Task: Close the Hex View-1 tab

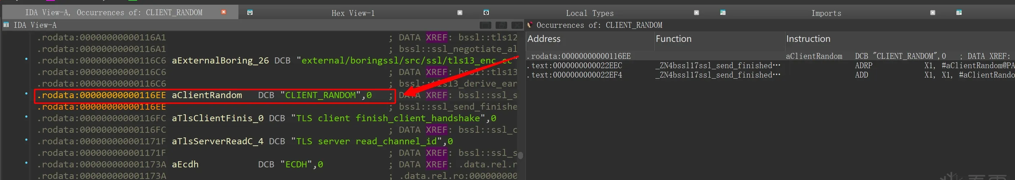Action: pyautogui.click(x=460, y=13)
